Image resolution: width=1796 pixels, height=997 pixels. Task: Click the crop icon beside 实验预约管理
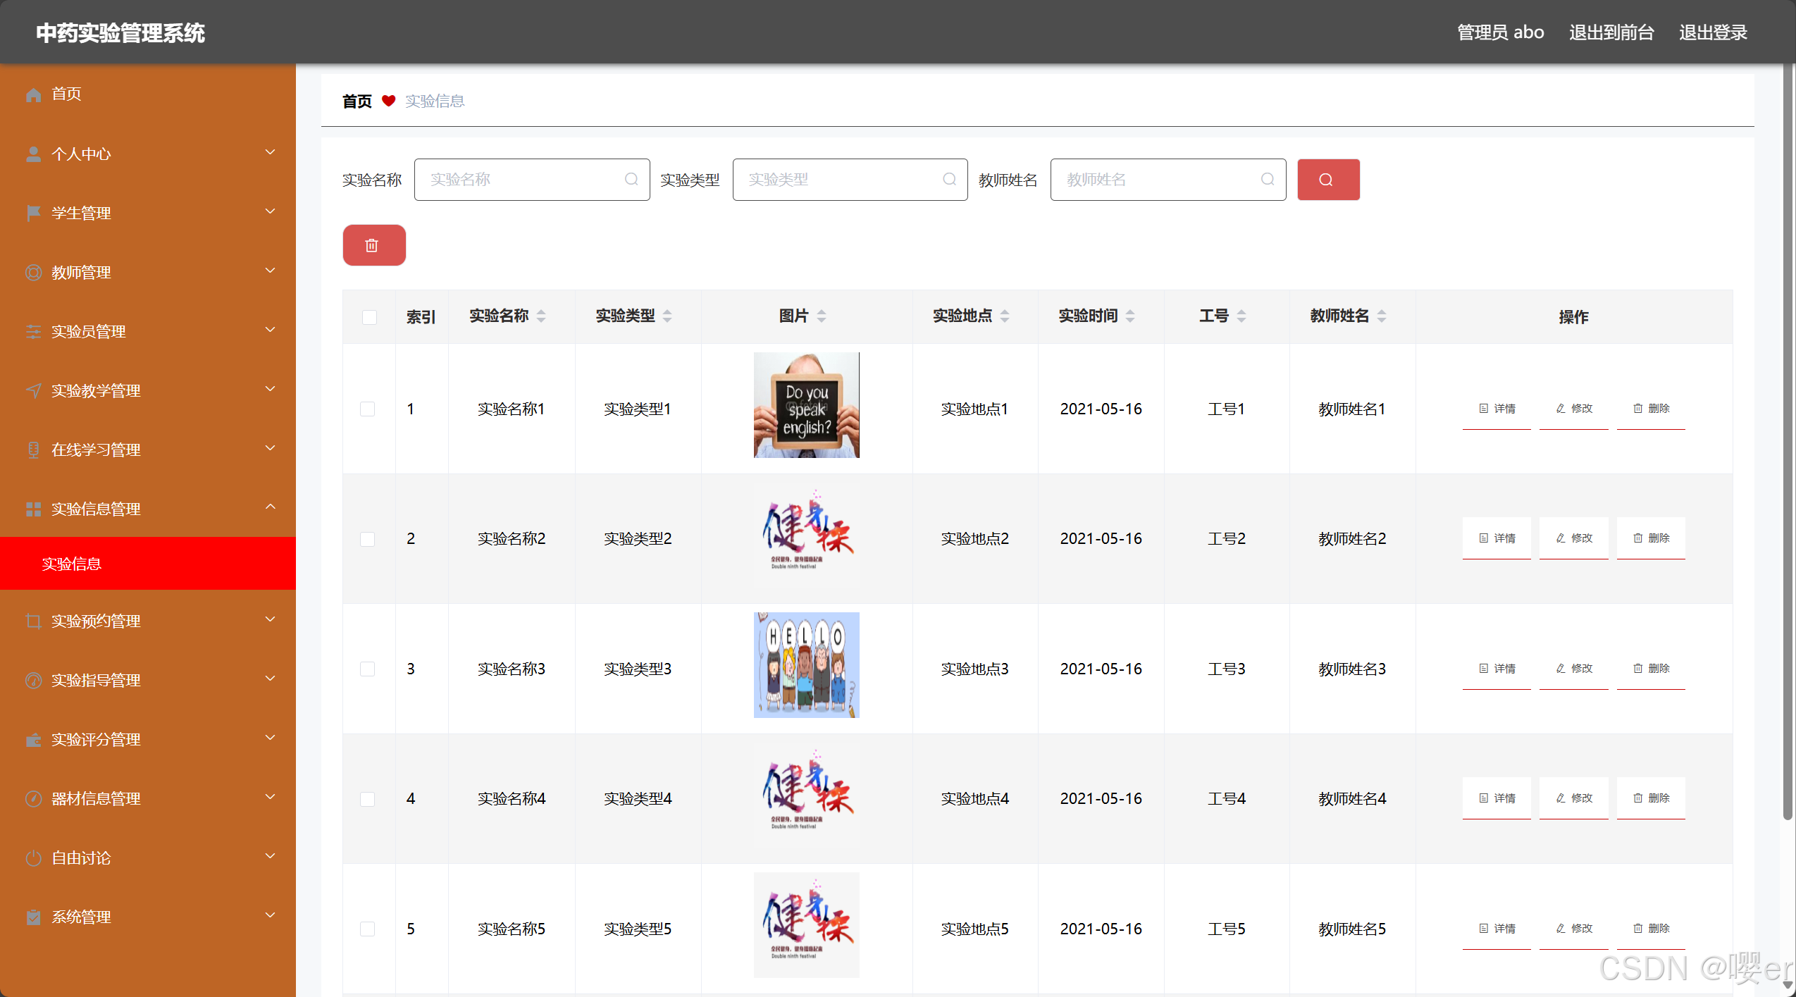point(33,621)
